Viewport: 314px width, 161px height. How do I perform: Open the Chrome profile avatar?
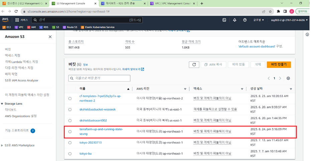pos(292,11)
